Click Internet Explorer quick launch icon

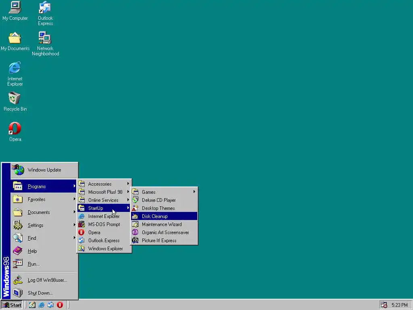click(x=42, y=305)
